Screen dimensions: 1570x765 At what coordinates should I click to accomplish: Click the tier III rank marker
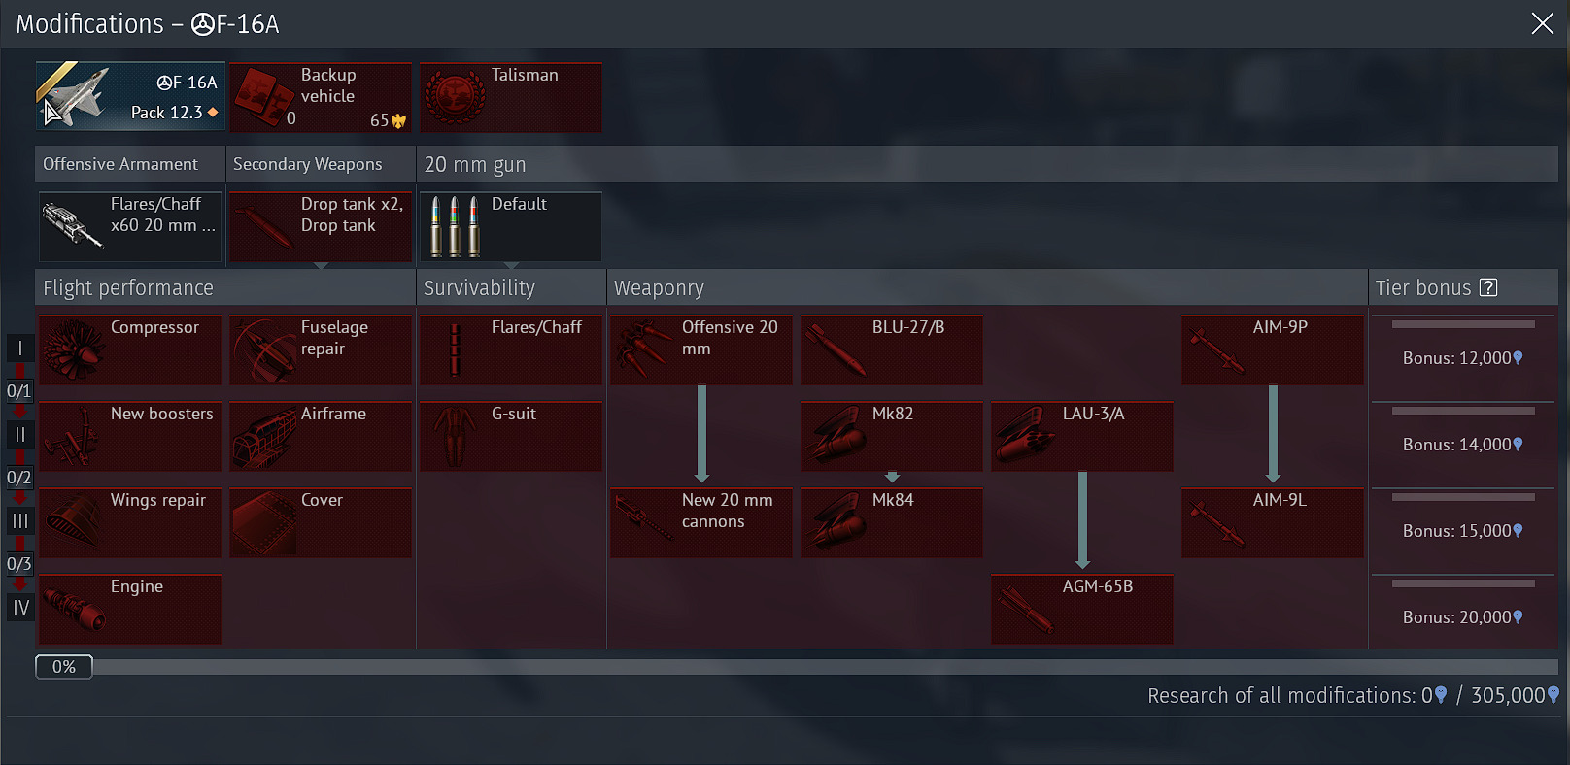pos(20,521)
